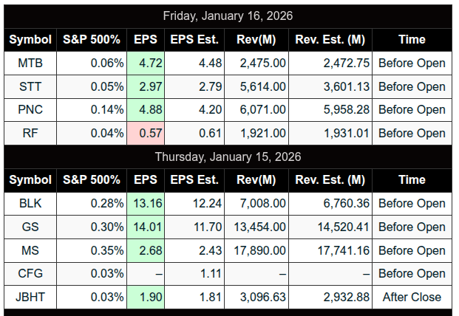This screenshot has width=459, height=316.
Task: Open the BLK ticker symbol
Action: [30, 203]
